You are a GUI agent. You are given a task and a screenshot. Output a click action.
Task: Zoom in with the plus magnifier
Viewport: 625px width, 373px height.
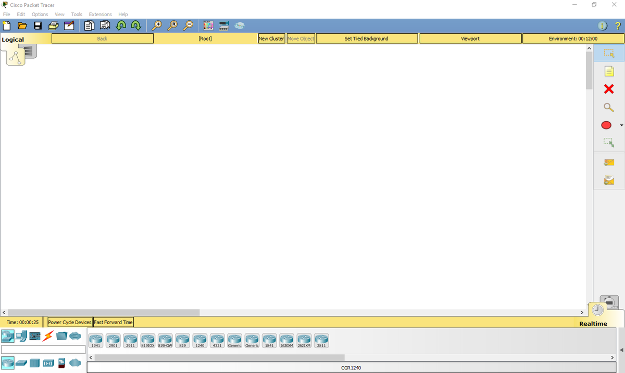pos(156,25)
